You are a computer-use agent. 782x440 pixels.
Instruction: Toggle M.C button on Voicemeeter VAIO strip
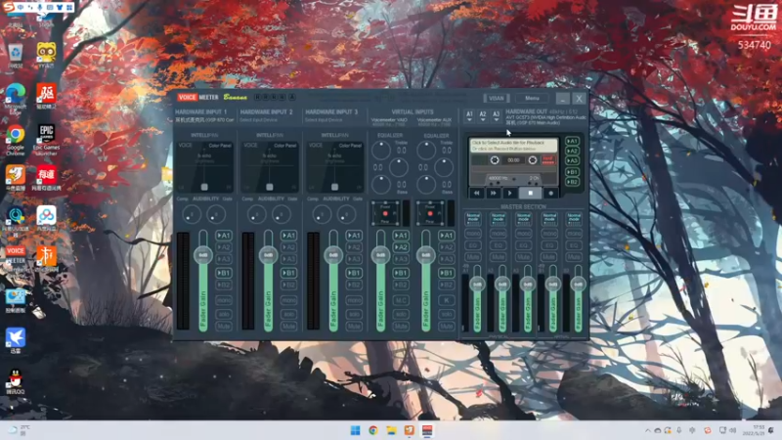point(401,300)
